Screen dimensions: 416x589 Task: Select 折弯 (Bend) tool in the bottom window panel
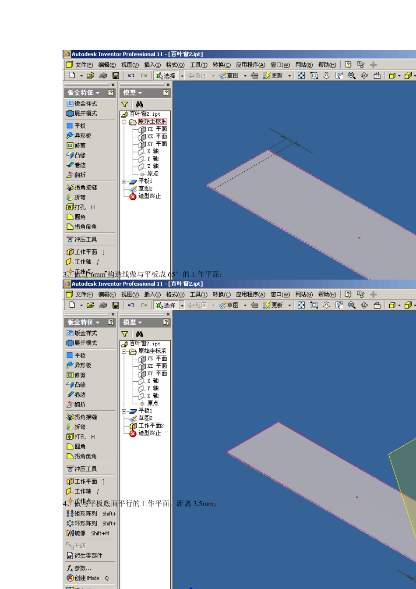77,426
